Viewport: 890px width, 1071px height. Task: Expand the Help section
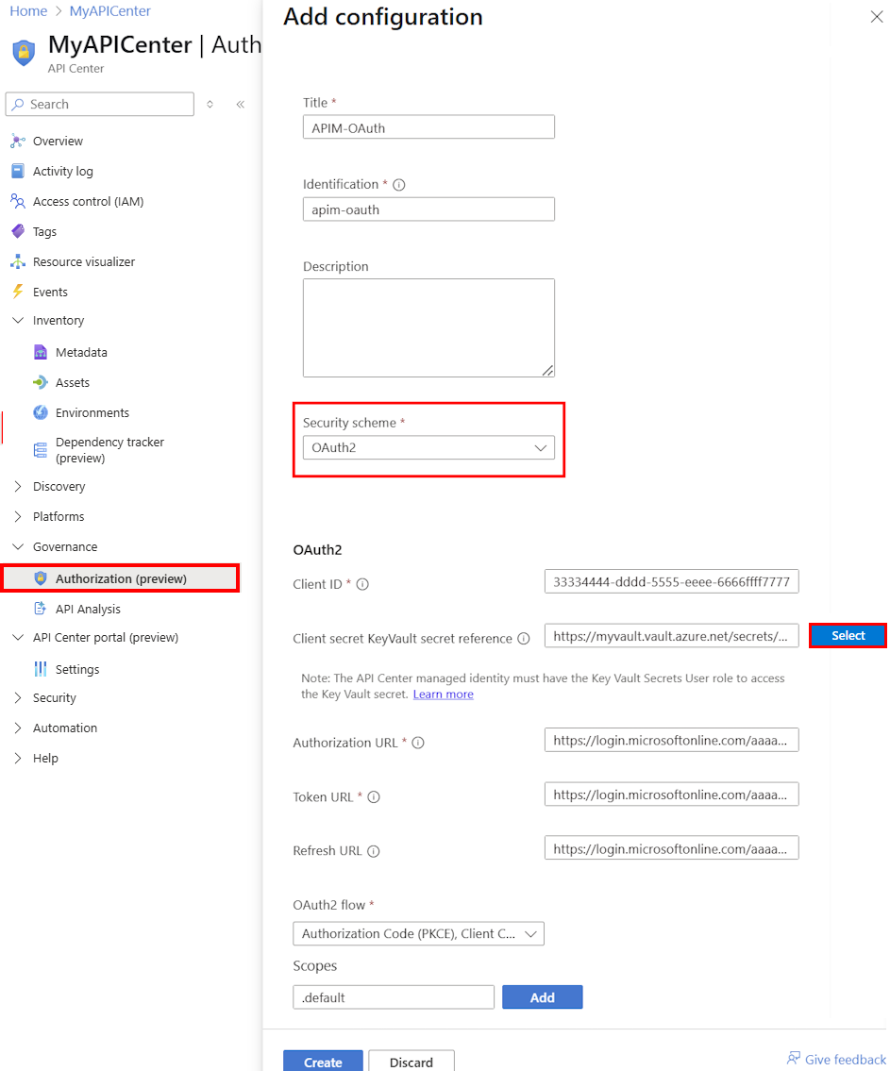point(18,758)
